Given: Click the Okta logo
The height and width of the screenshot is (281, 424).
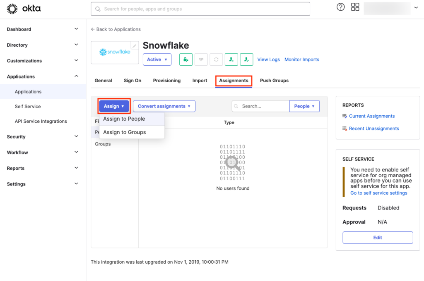Looking at the screenshot, I should pos(24,8).
